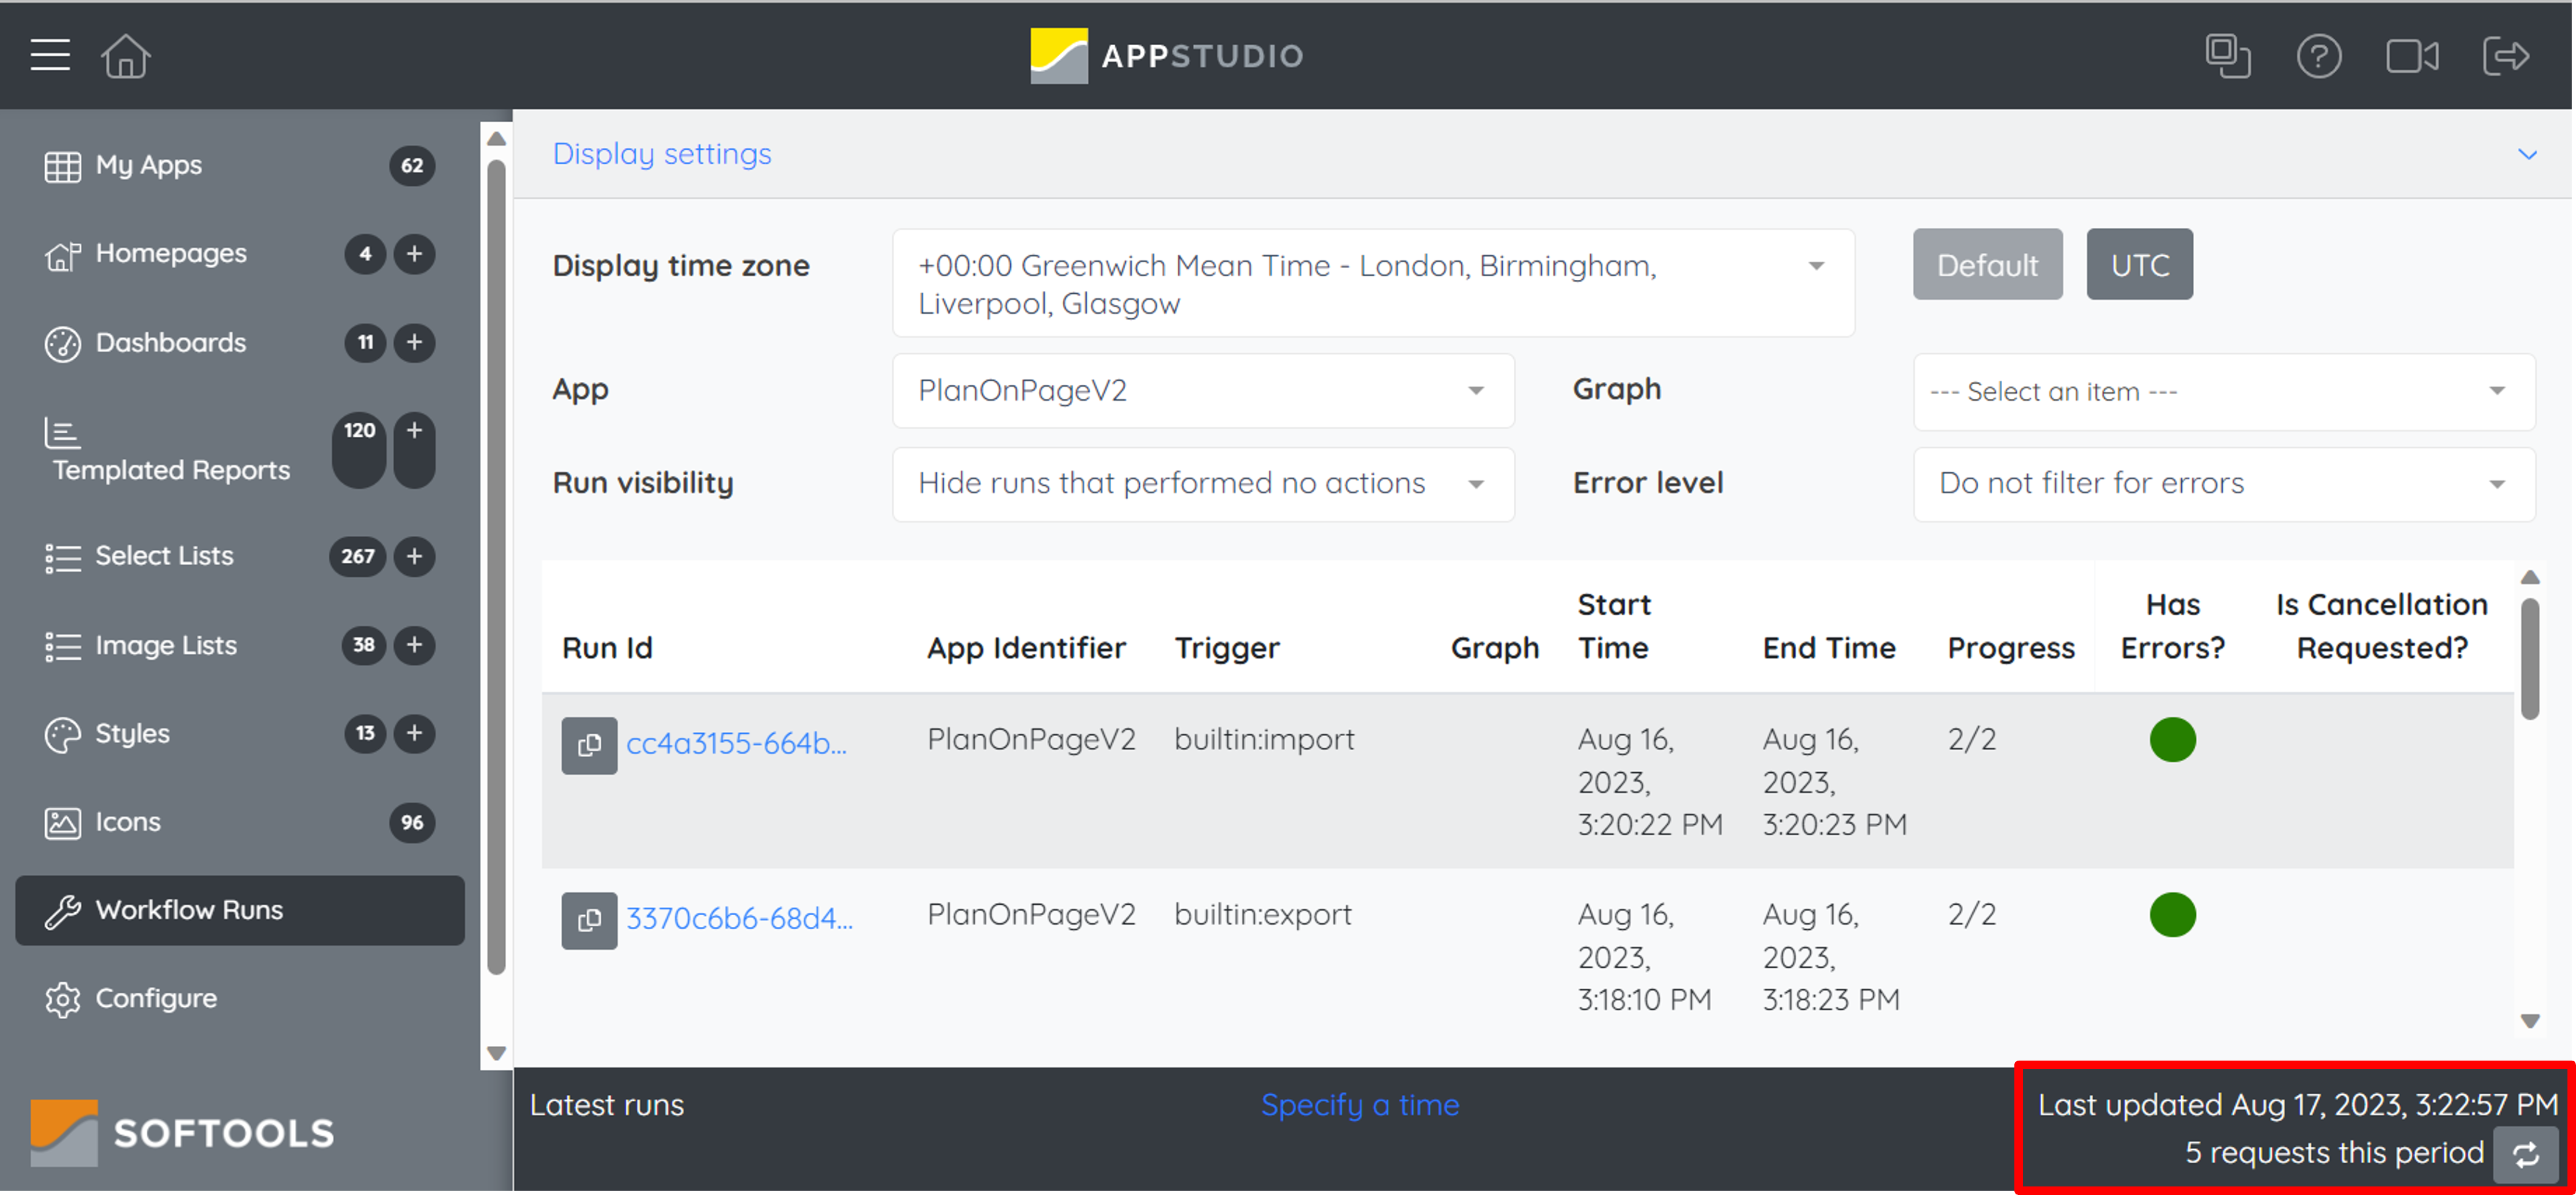Add a new Select List with plus
Screen dimensions: 2576x1195
coord(414,556)
